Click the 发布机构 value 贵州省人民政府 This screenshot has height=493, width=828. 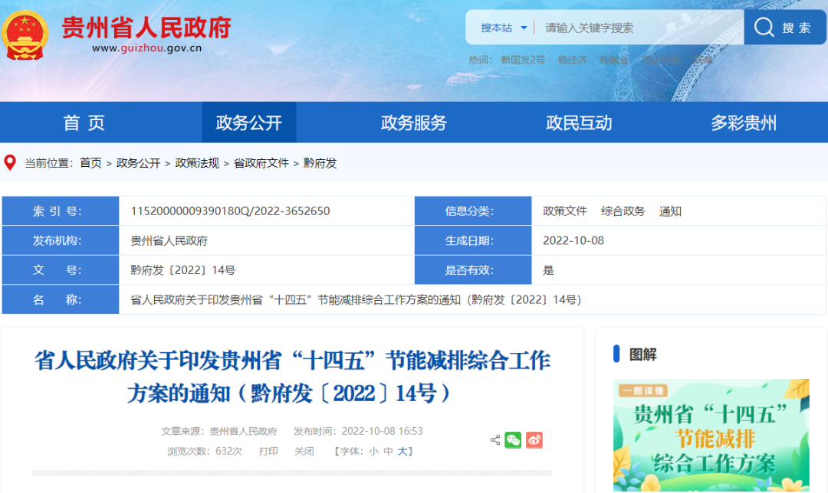point(169,240)
